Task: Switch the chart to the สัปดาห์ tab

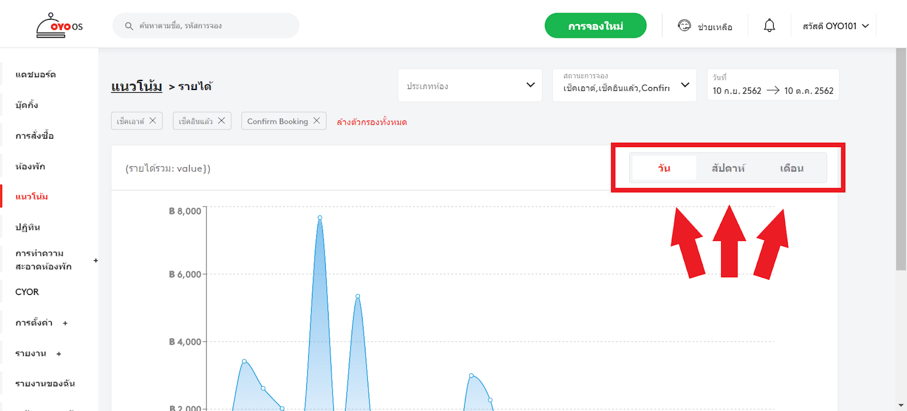Action: click(x=728, y=168)
